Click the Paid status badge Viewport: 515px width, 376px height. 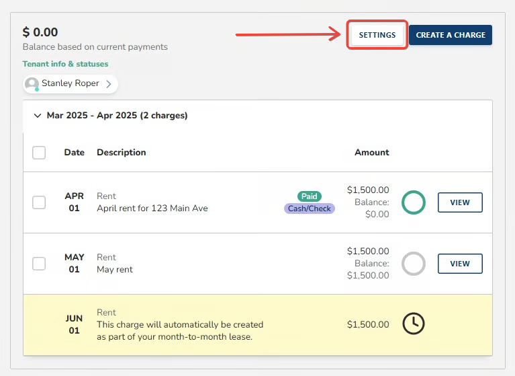(x=310, y=196)
